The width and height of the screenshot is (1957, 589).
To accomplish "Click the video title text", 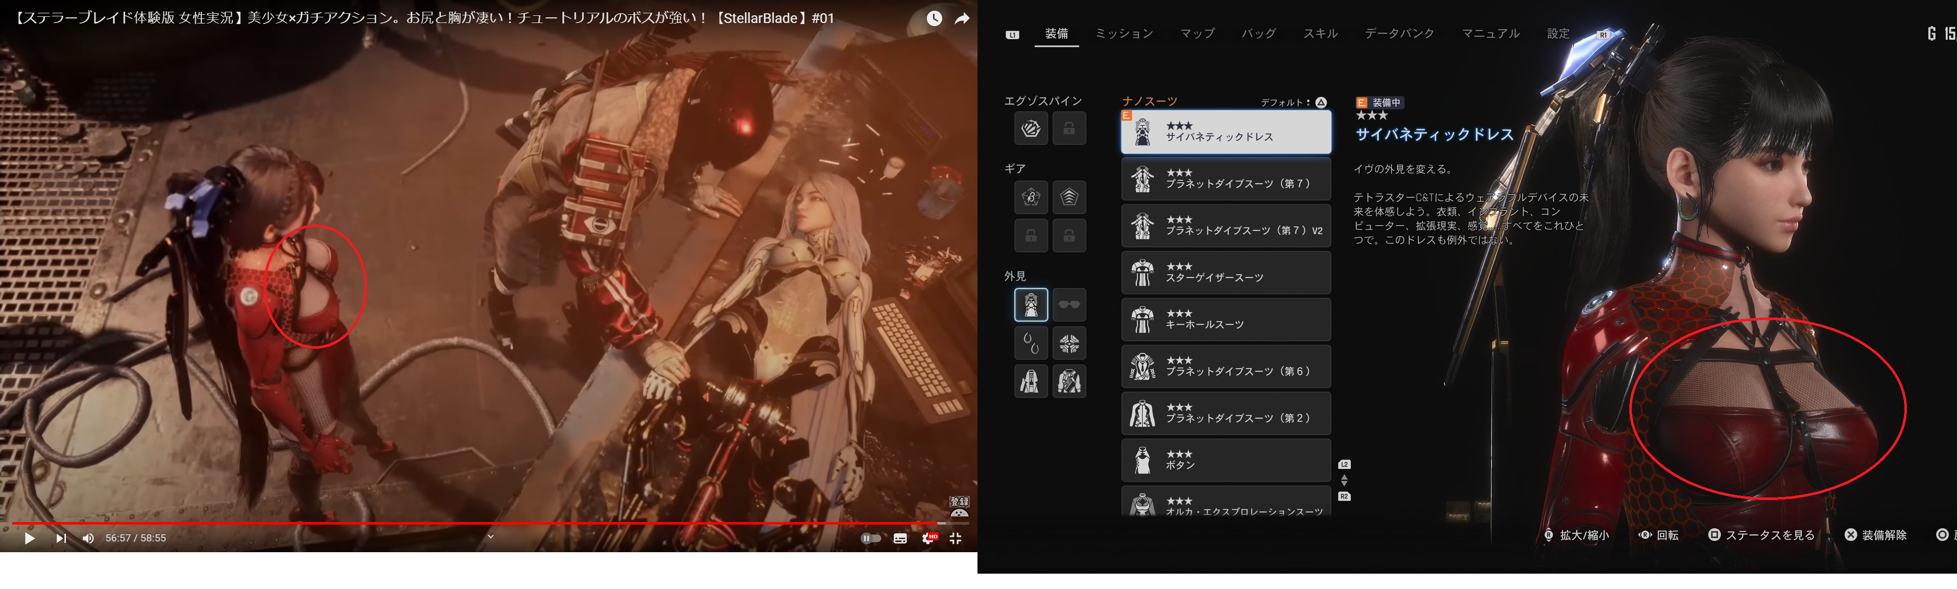I will (424, 17).
